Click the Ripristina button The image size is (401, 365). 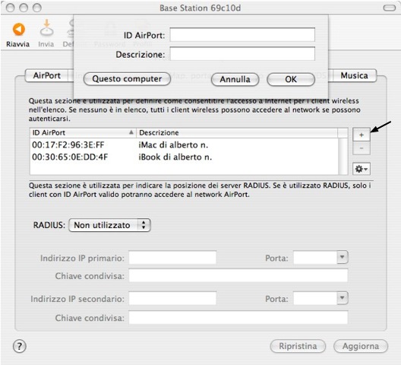coord(298,346)
